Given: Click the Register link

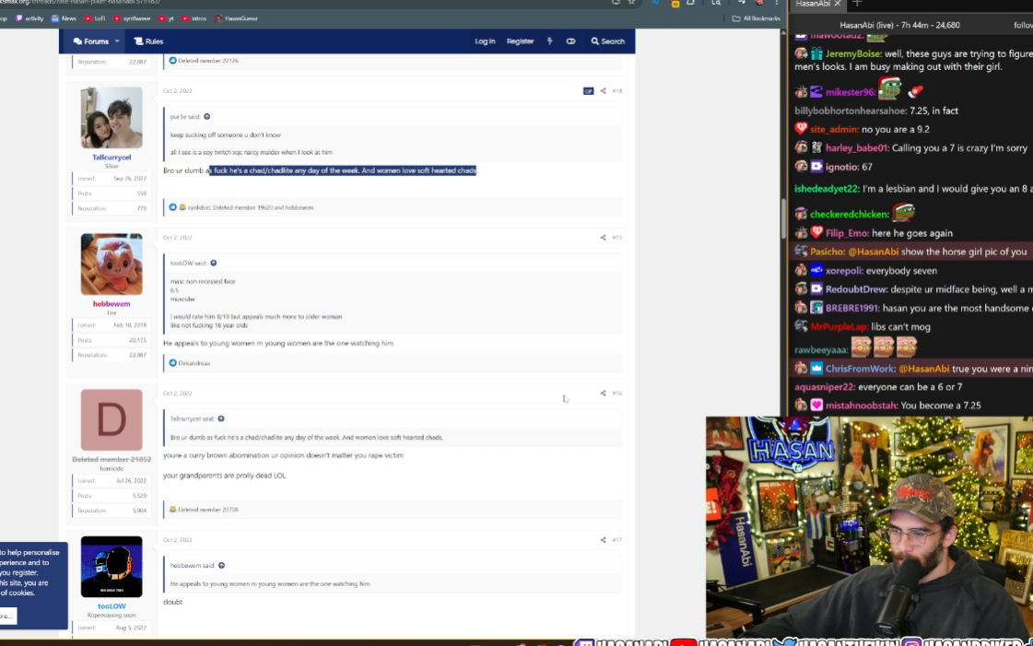Looking at the screenshot, I should tap(520, 41).
